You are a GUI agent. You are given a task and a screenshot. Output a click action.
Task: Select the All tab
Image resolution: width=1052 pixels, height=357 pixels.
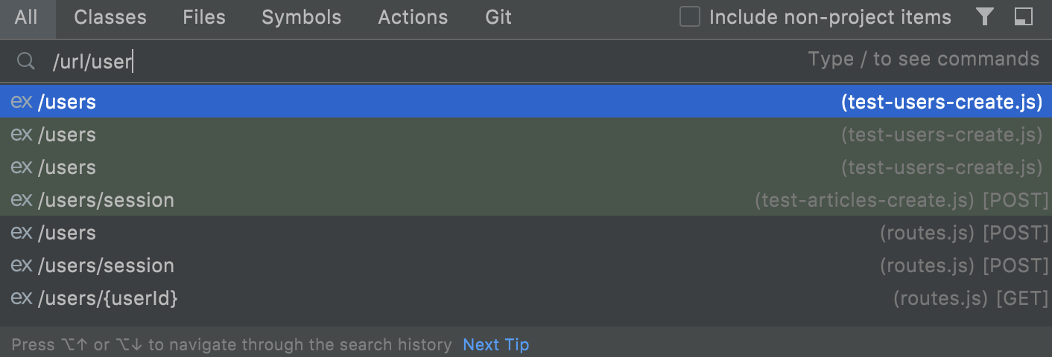pyautogui.click(x=26, y=18)
